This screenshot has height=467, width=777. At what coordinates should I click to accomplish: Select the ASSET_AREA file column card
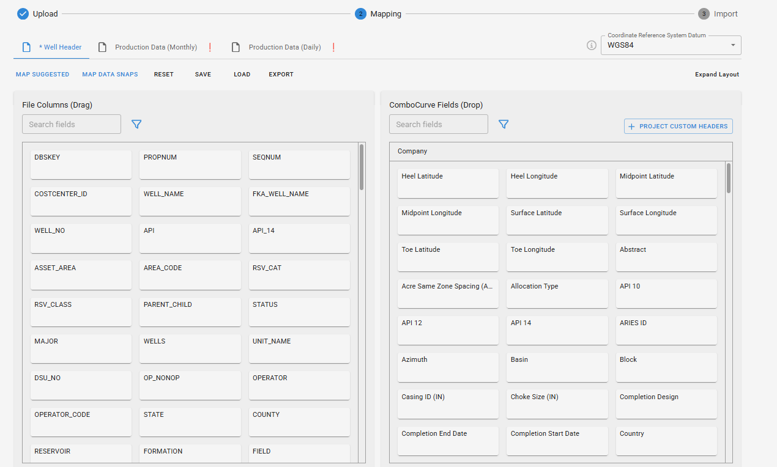point(81,276)
